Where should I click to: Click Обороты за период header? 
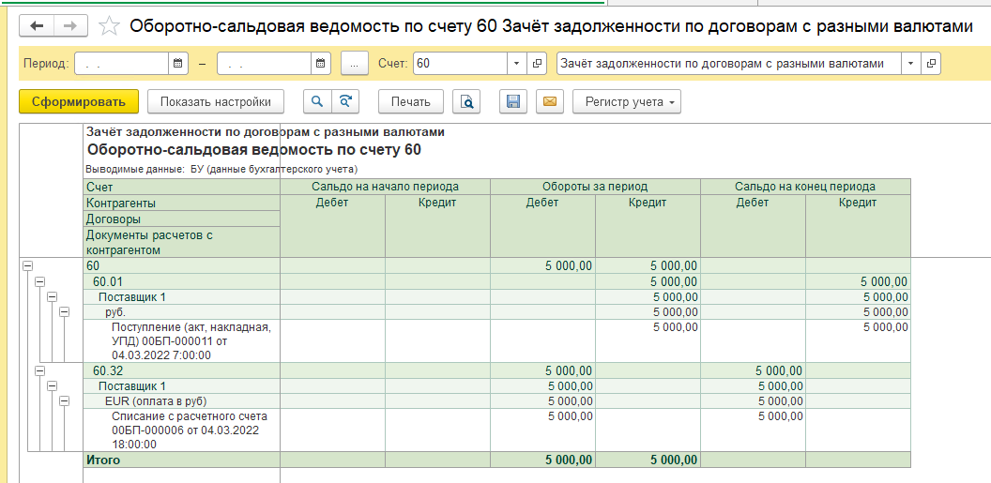coord(595,187)
